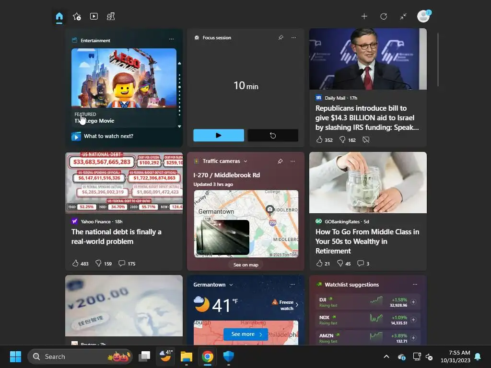Image resolution: width=491 pixels, height=368 pixels.
Task: Start the 10 min focus session
Action: [x=219, y=135]
